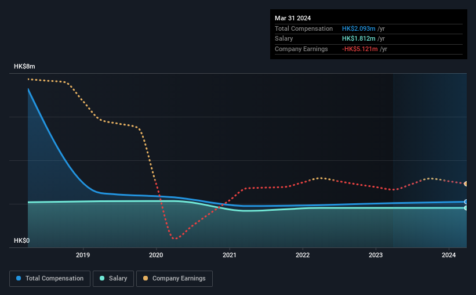Image resolution: width=476 pixels, height=295 pixels.
Task: Click the HK$1.812m salary value
Action: click(x=358, y=39)
